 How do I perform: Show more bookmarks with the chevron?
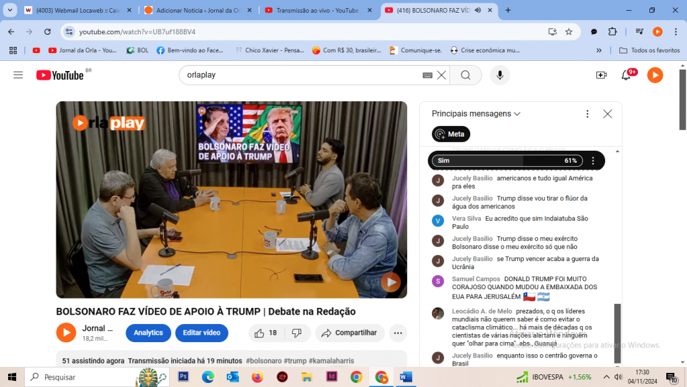(x=599, y=50)
